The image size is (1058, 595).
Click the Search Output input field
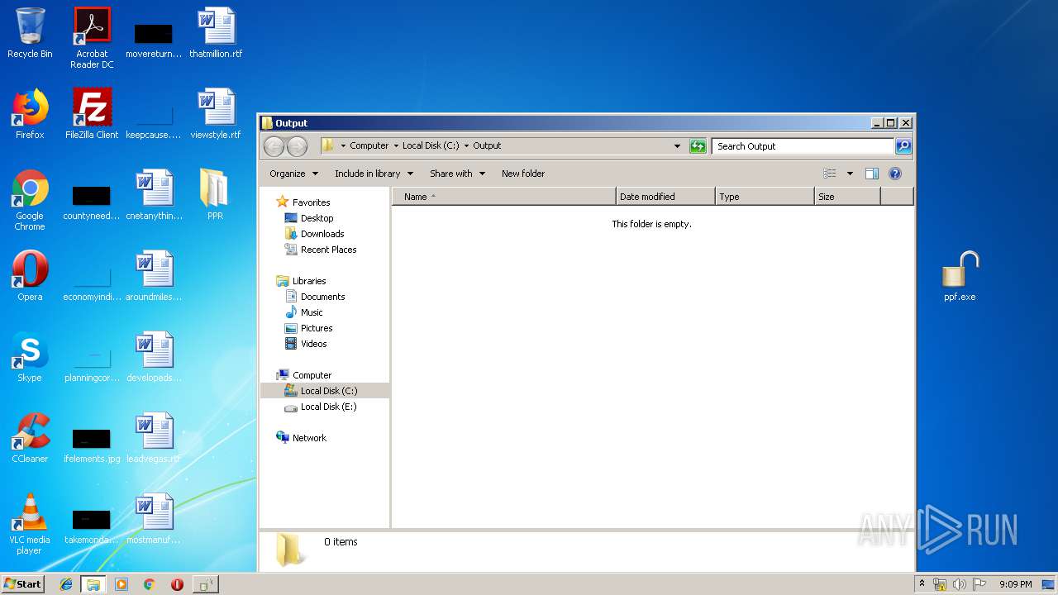[x=803, y=146]
